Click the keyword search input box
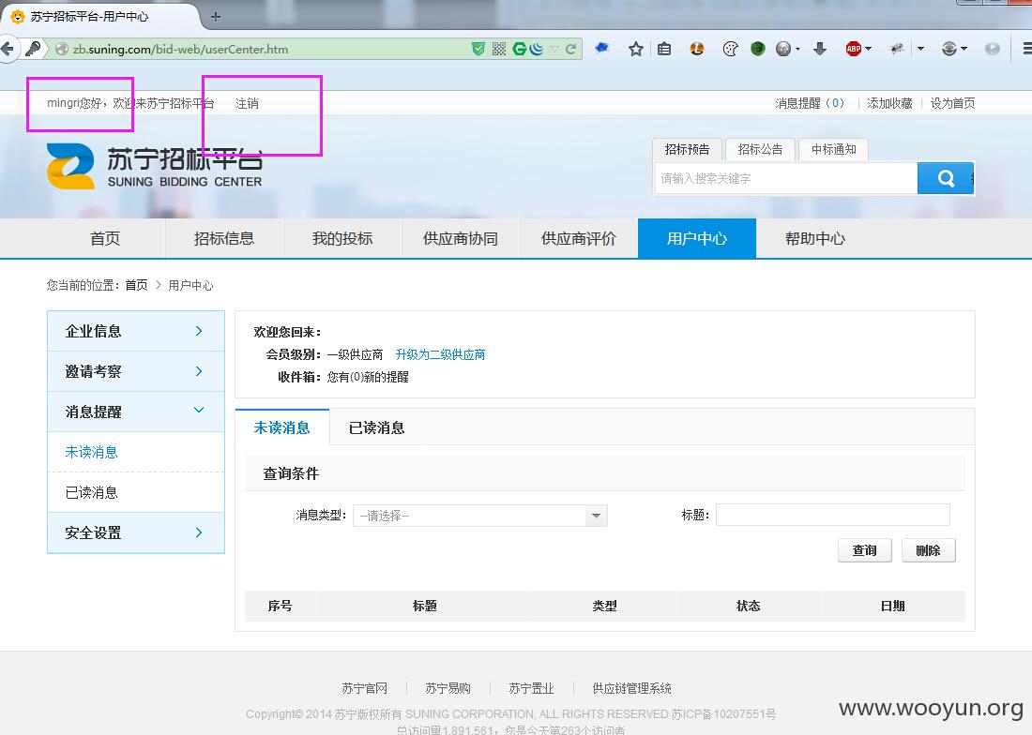The image size is (1032, 735). tap(786, 178)
